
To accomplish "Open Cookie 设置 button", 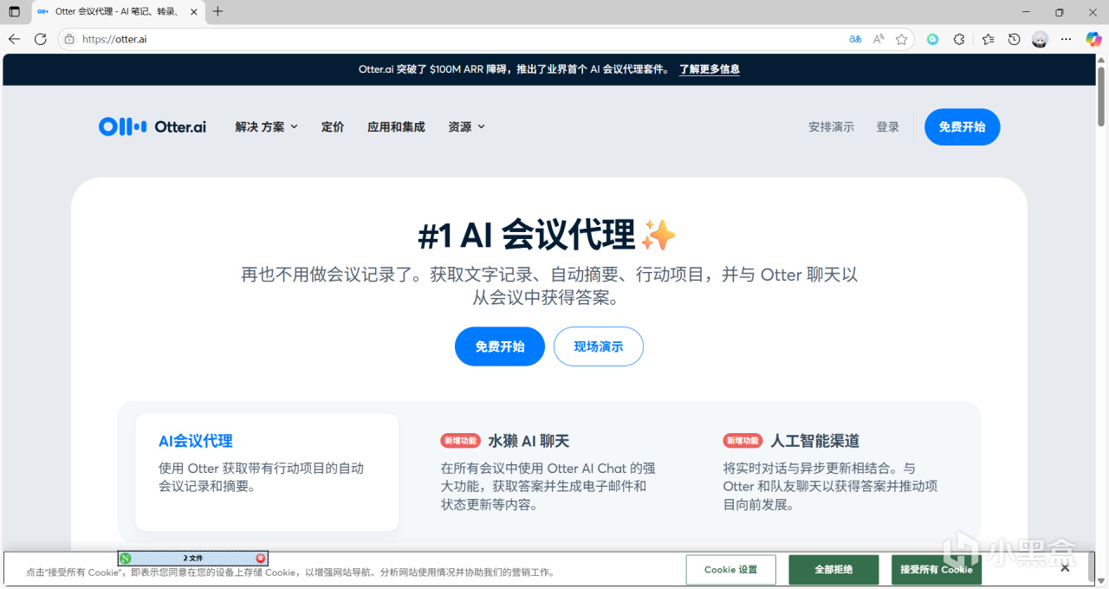I will (x=730, y=569).
